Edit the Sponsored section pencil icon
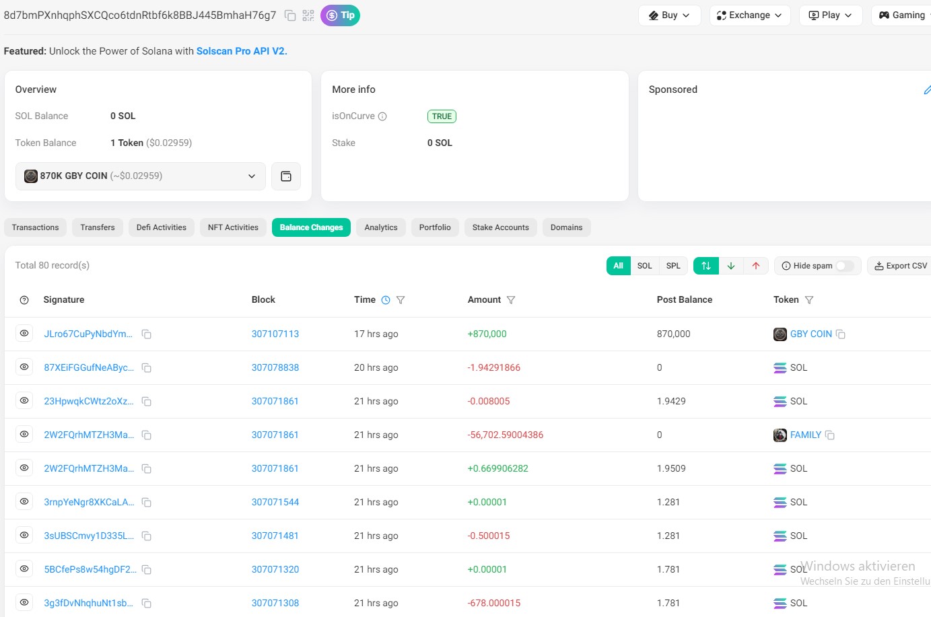 coord(927,89)
